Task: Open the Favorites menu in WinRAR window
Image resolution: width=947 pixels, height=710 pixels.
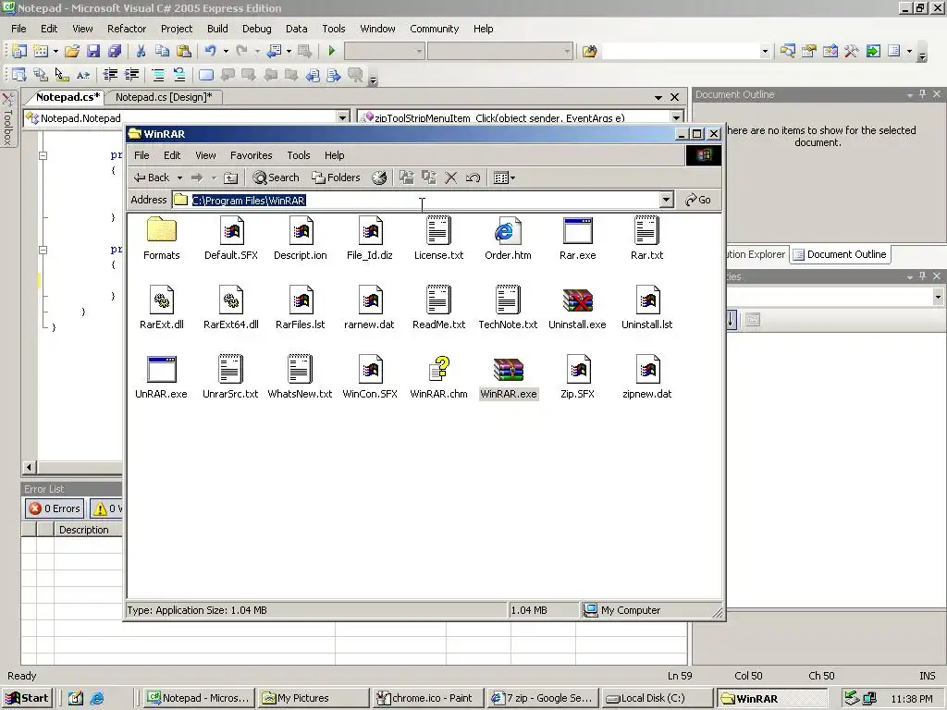Action: click(x=252, y=155)
